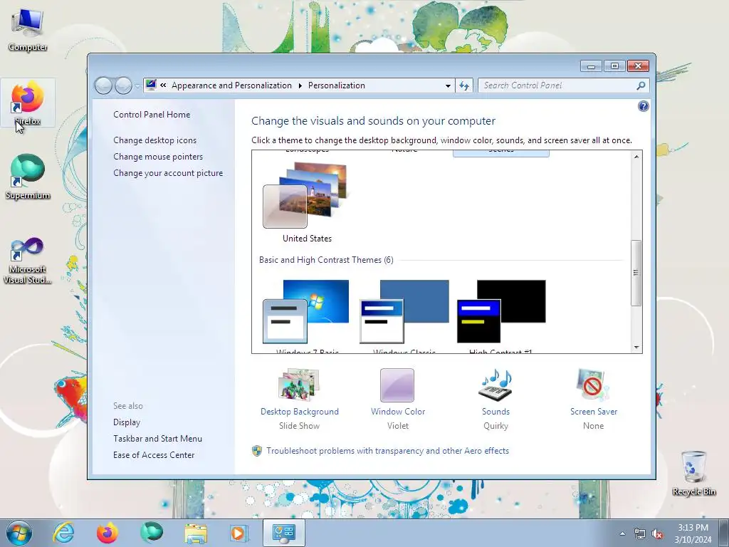Viewport: 729px width, 547px height.
Task: Click the Computer desktop icon
Action: (x=28, y=30)
